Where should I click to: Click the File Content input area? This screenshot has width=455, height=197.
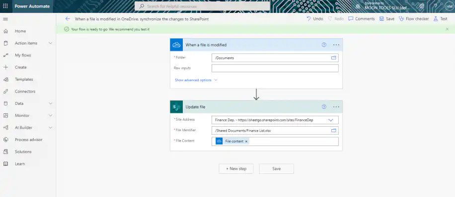point(275,142)
